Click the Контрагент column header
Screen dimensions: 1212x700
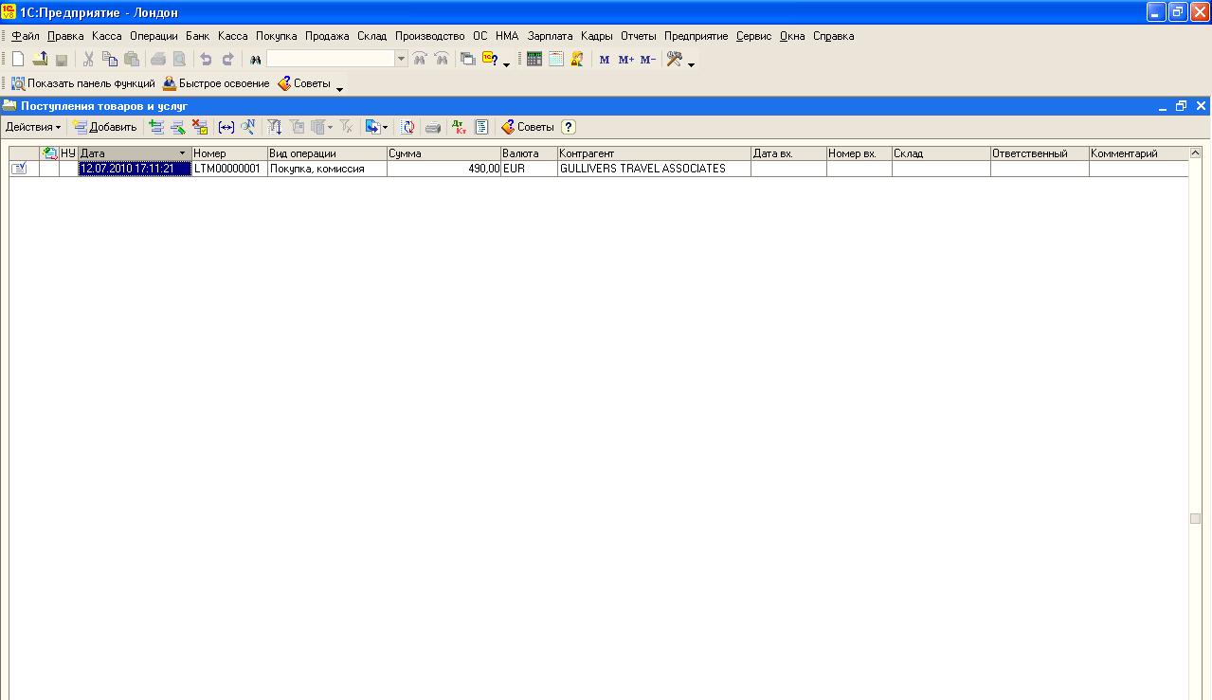(654, 153)
